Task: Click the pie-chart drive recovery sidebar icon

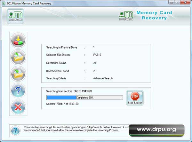Action: (x=18, y=41)
